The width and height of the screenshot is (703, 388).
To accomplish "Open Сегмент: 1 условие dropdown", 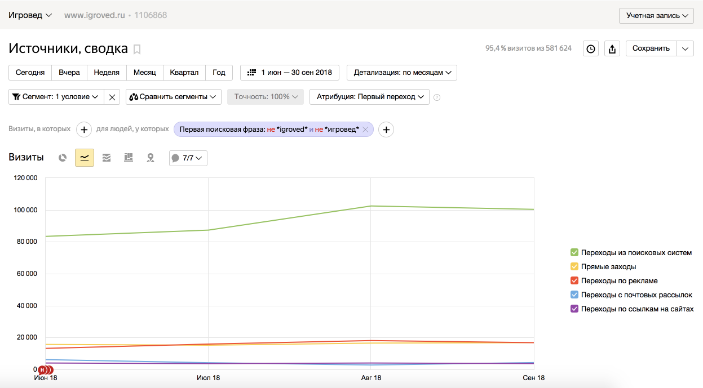I will (56, 97).
